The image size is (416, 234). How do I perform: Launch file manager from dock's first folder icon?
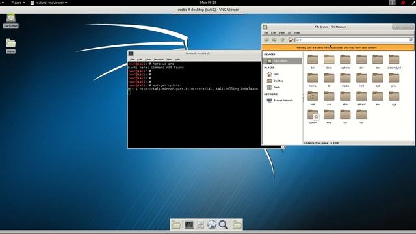click(x=176, y=225)
